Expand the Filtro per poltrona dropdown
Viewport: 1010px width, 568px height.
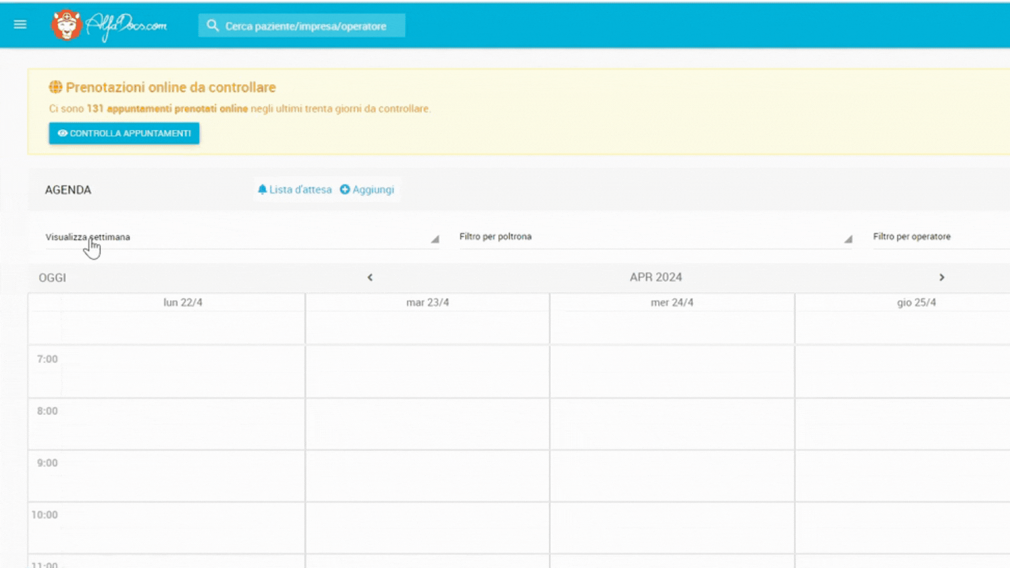pyautogui.click(x=655, y=238)
